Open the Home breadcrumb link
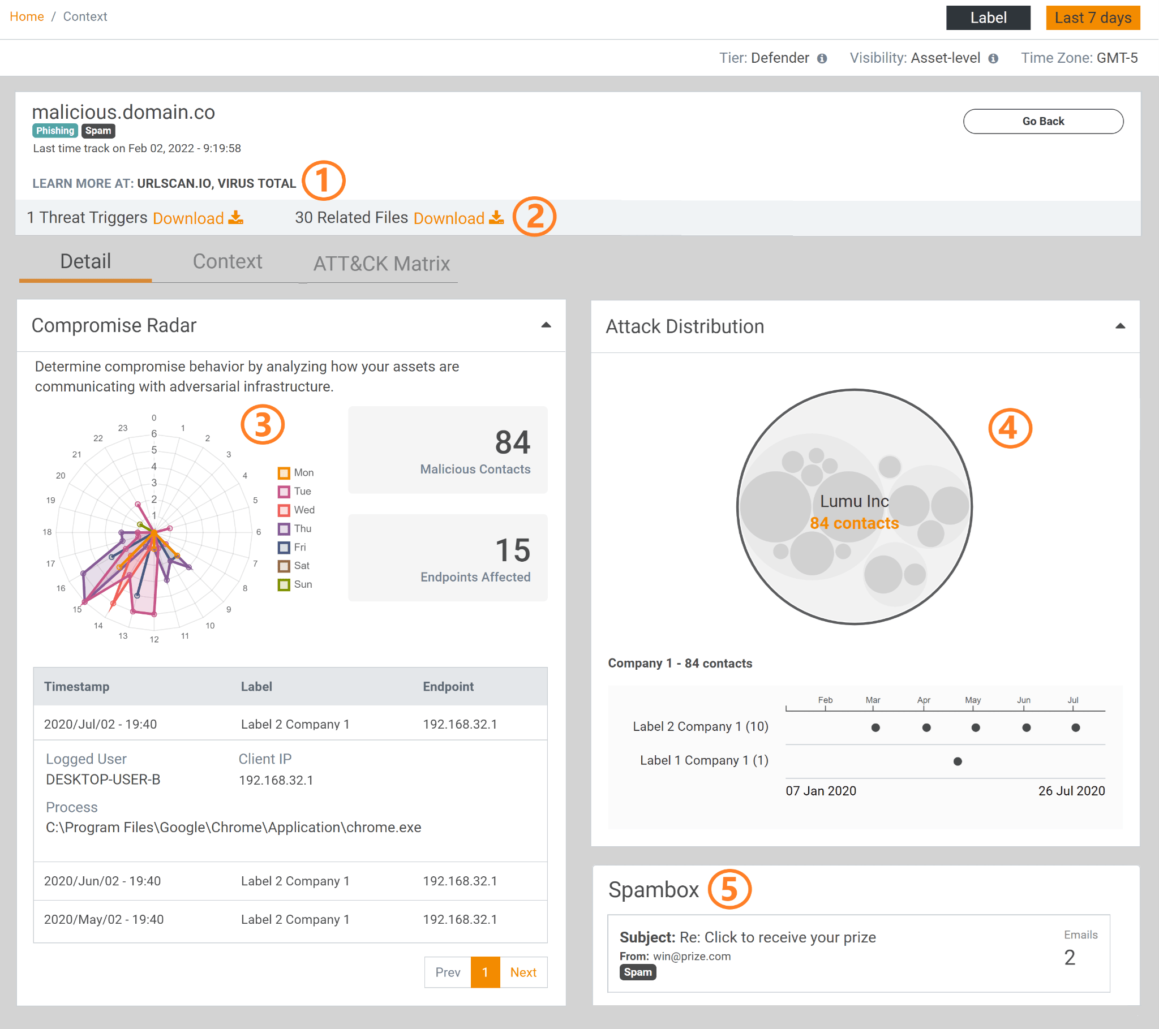Viewport: 1159px width, 1029px height. pyautogui.click(x=27, y=16)
